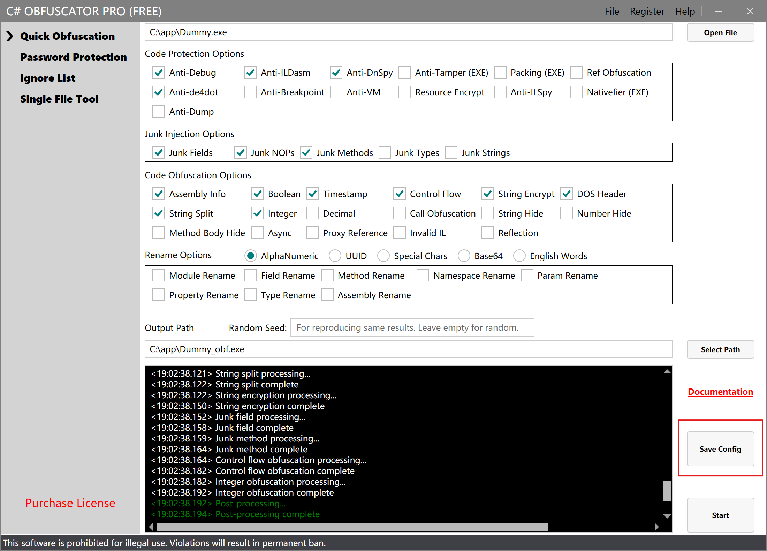
Task: Select the Base64 rename mode
Action: tap(464, 256)
